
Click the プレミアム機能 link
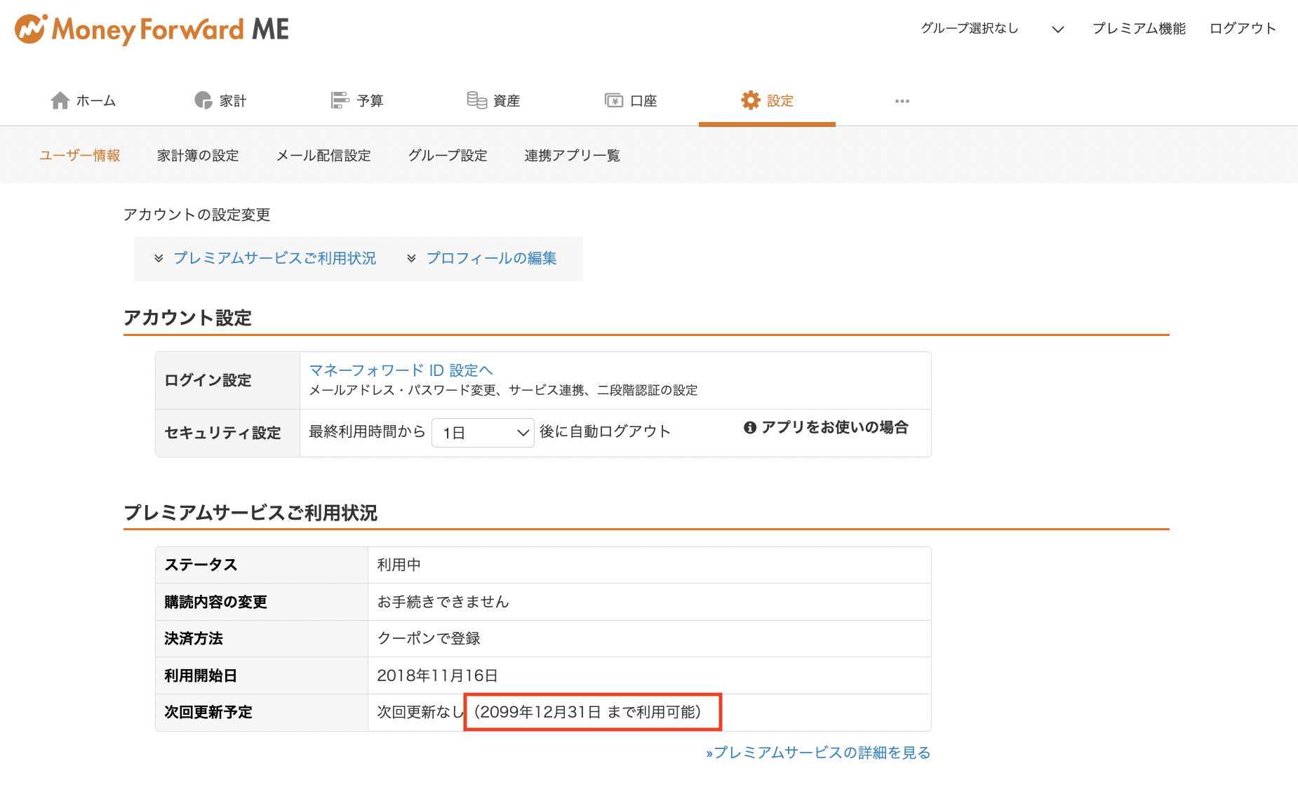click(1139, 28)
